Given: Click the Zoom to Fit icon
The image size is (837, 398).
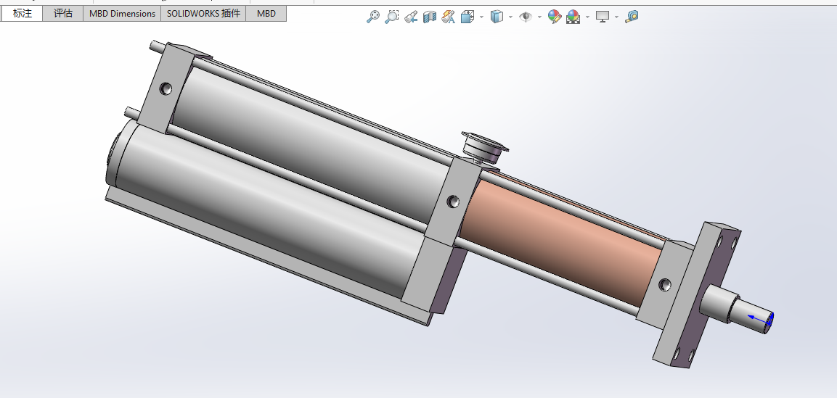Looking at the screenshot, I should [x=373, y=17].
